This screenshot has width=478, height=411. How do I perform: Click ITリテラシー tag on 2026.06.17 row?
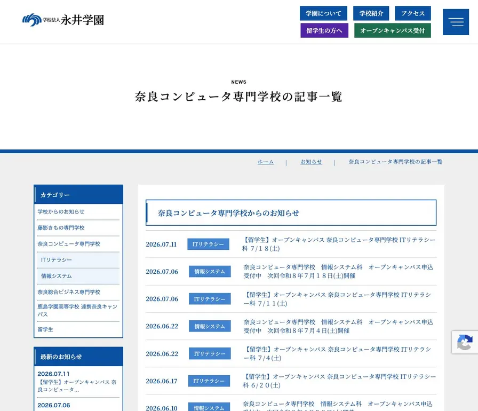209,381
